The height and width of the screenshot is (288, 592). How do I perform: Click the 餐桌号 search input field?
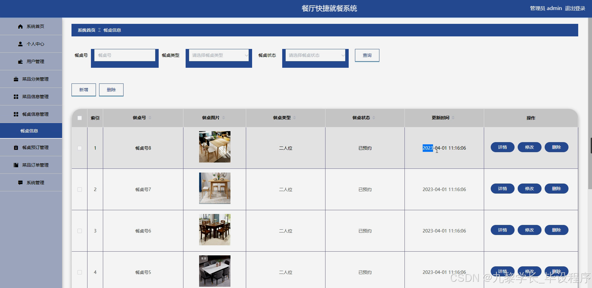tap(125, 55)
